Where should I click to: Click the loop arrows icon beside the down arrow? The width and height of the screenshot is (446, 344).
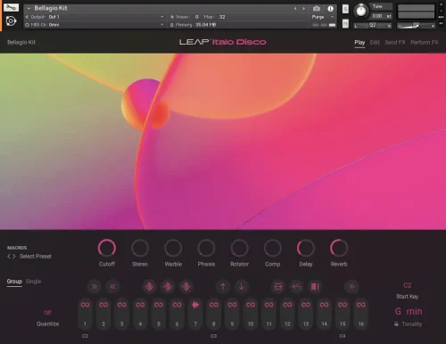278,286
